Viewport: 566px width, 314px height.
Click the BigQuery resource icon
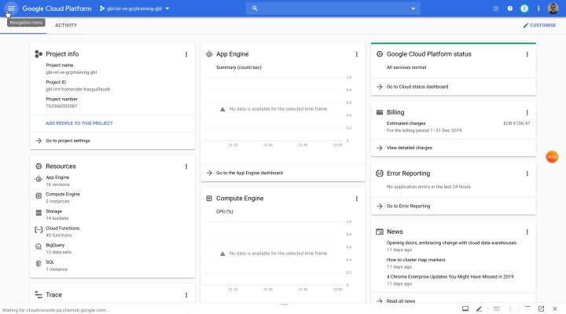pos(39,247)
